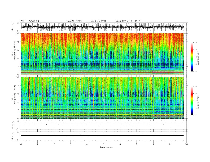The height and width of the screenshot is (162, 210).
Task: Click the ch.4 thick voltage trace
Action: click(x=102, y=136)
